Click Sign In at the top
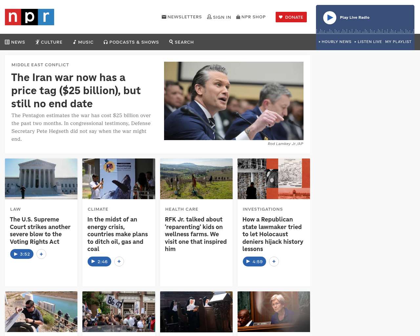The height and width of the screenshot is (336, 420). coord(219,17)
